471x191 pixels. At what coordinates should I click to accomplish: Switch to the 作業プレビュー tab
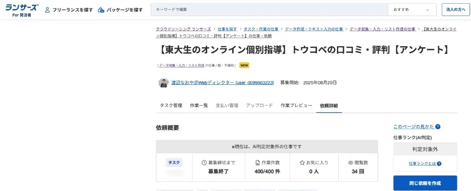point(296,106)
